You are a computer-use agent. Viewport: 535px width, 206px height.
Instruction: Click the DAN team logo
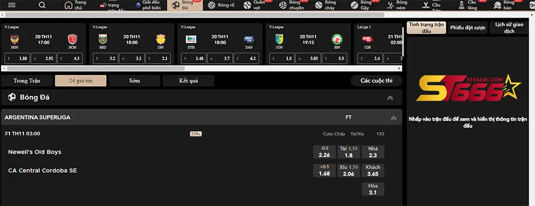click(x=249, y=39)
